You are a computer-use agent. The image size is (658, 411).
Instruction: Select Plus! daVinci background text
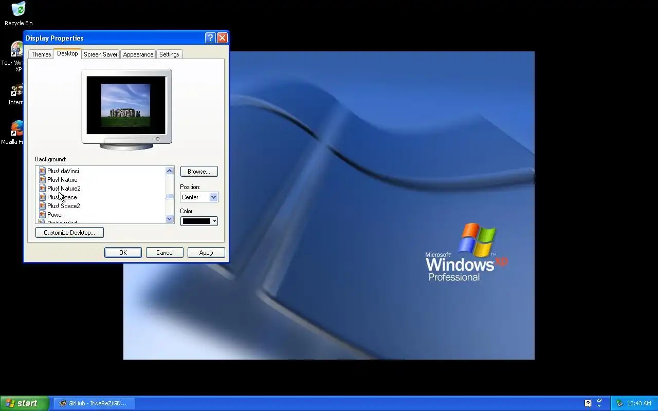[63, 171]
